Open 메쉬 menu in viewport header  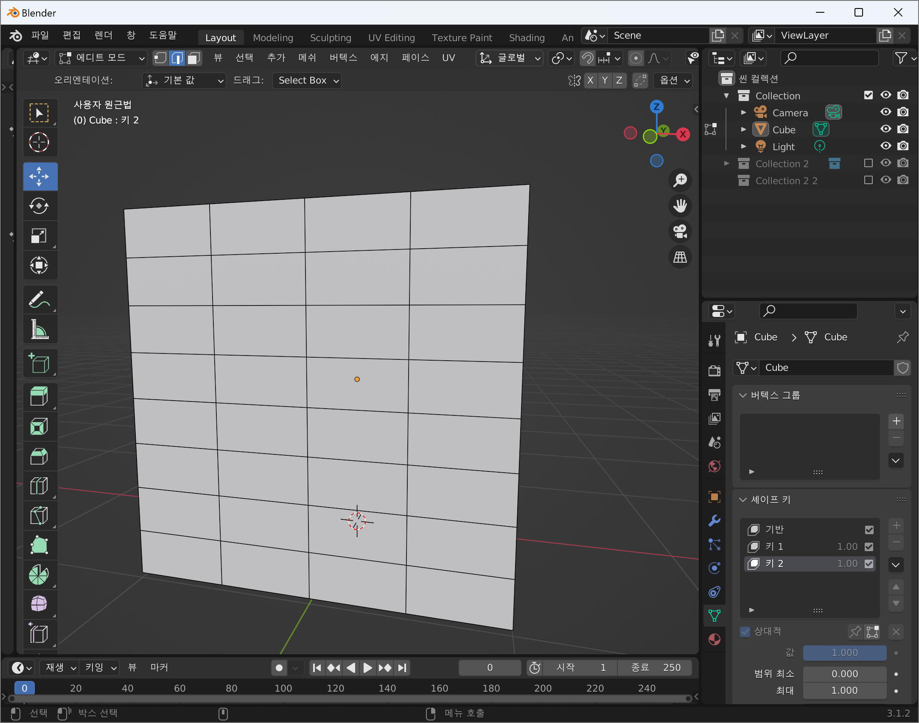click(x=307, y=58)
